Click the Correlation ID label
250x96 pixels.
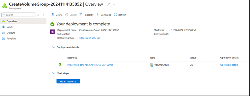click(x=161, y=34)
